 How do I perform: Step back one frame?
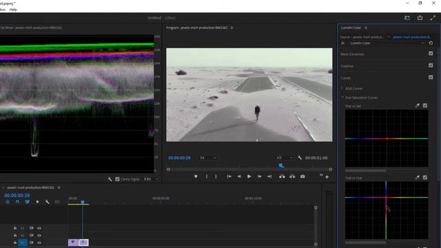[239, 176]
